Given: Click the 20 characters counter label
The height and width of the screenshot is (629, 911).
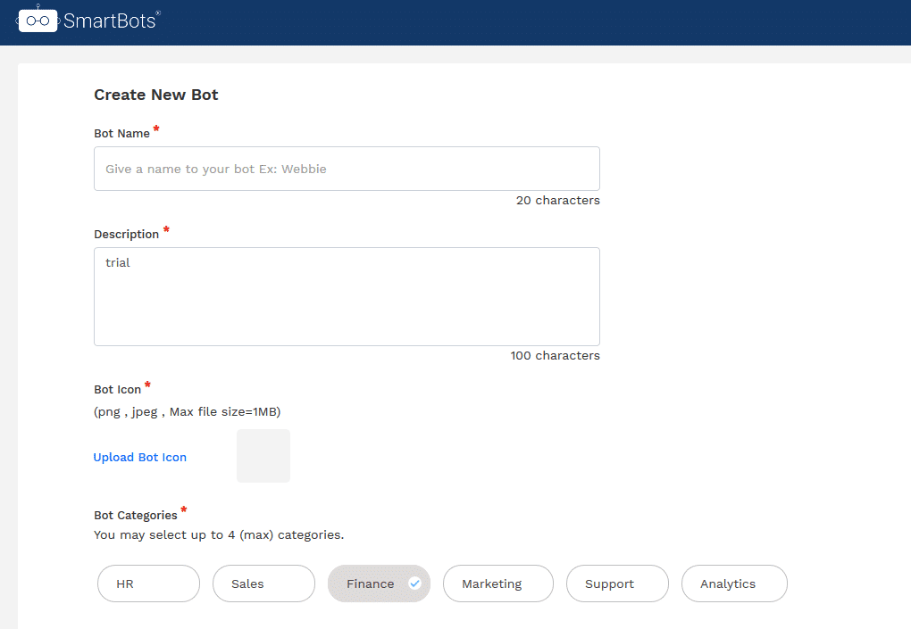Looking at the screenshot, I should pos(557,200).
